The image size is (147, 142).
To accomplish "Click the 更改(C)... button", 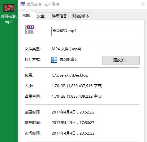I will tap(121, 60).
